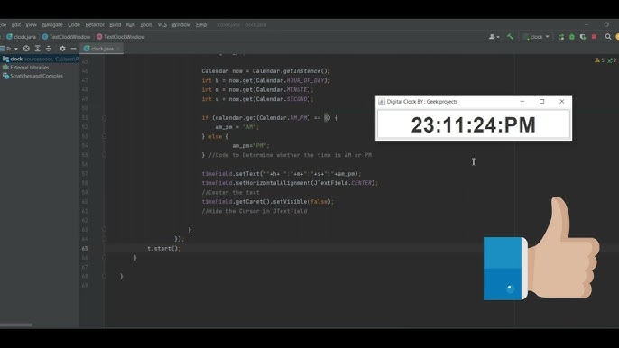The width and height of the screenshot is (619, 348).
Task: Click the am_pm="PM" assignment line 54
Action: coord(251,145)
